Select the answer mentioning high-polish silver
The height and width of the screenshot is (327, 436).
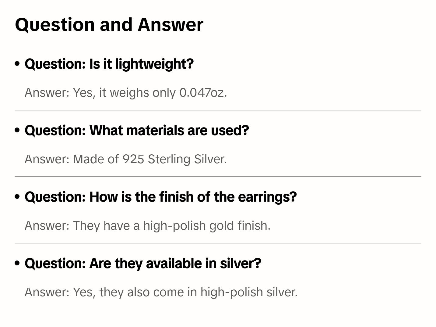(x=161, y=292)
